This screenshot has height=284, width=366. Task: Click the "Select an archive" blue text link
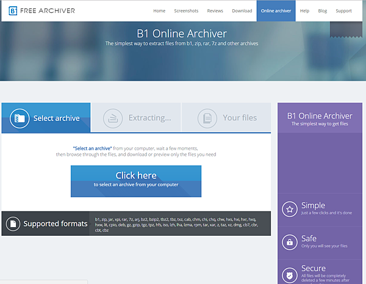(x=93, y=148)
